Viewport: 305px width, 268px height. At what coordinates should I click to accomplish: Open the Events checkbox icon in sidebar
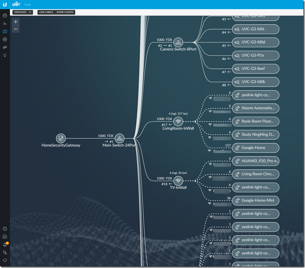(x=5, y=237)
